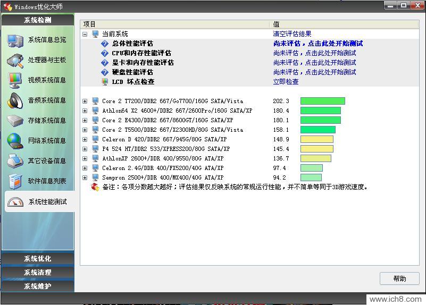The width and height of the screenshot is (426, 305).
Task: Start the 显卡和内存性能评估 test link
Action: click(315, 63)
